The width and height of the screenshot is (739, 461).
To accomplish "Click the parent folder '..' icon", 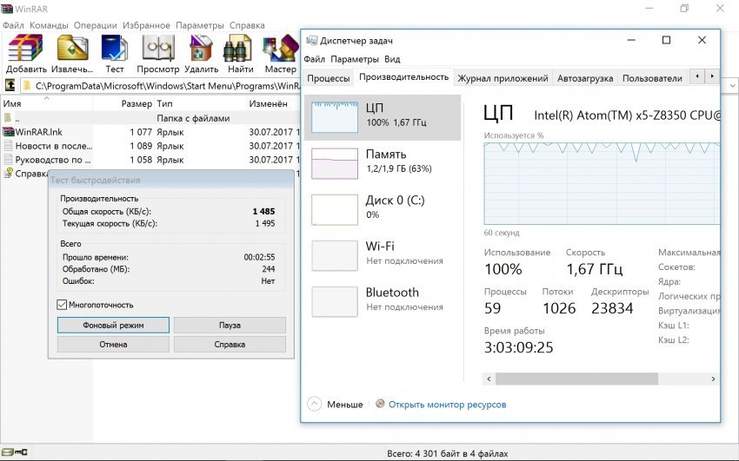I will point(8,117).
